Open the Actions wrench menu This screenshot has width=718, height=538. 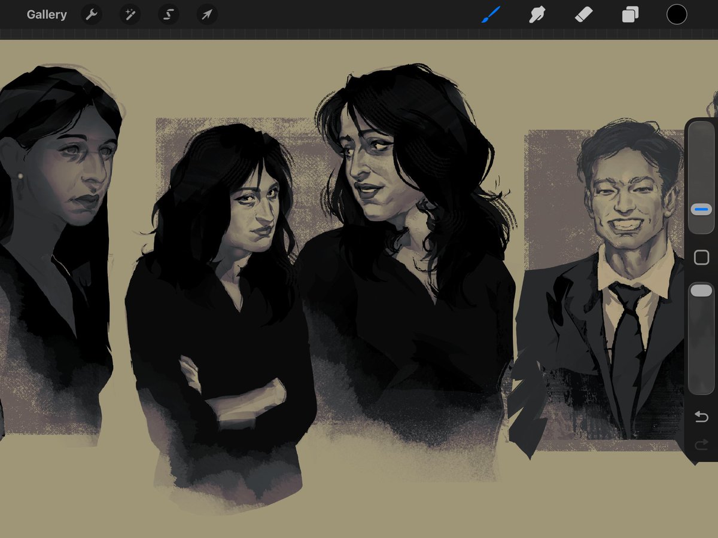(x=92, y=14)
